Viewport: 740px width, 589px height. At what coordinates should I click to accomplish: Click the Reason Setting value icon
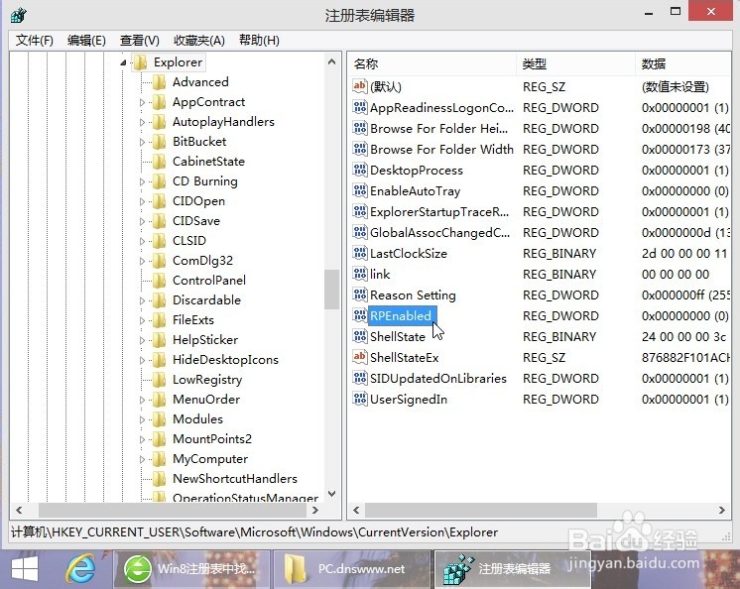point(360,294)
